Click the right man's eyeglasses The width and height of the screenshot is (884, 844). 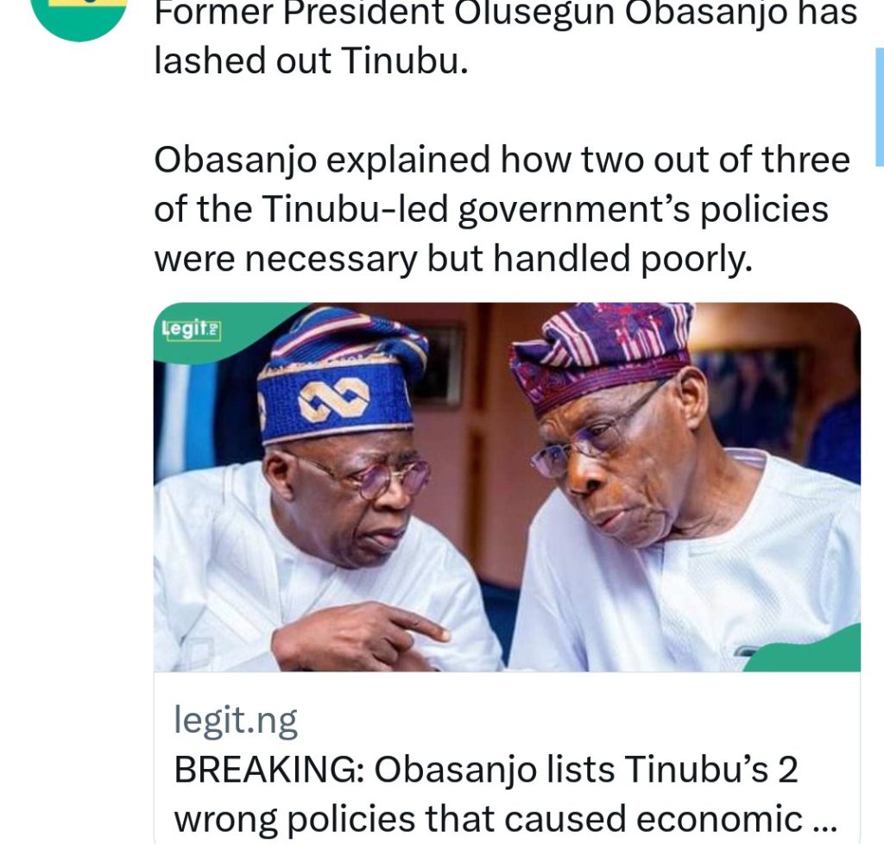click(x=589, y=439)
